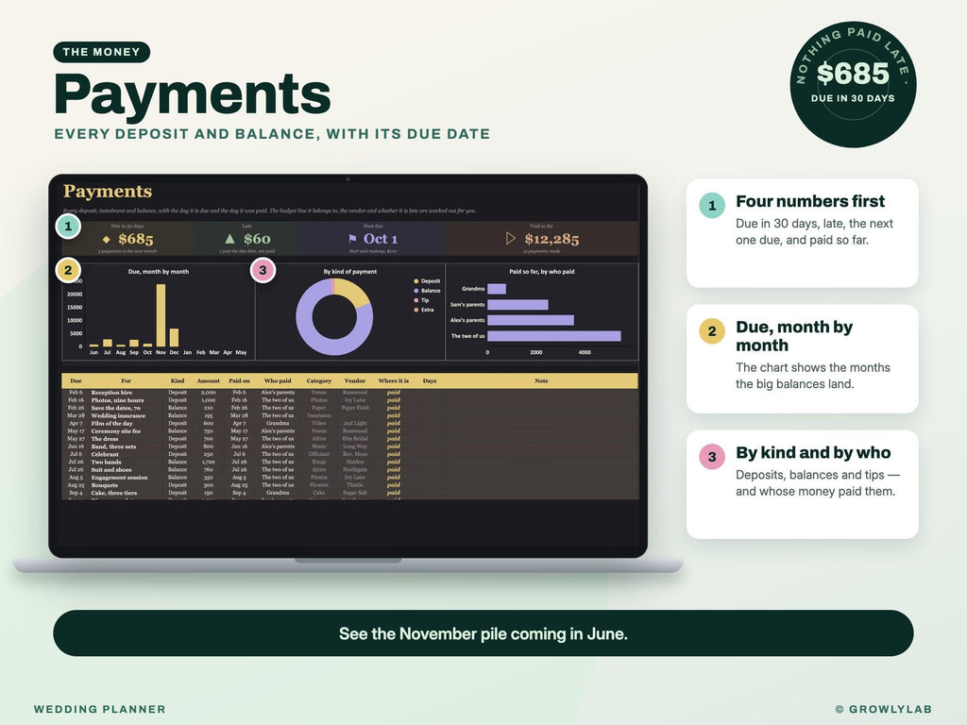Click the Deposit legend dot
Viewport: 967px width, 725px height.
[x=416, y=281]
